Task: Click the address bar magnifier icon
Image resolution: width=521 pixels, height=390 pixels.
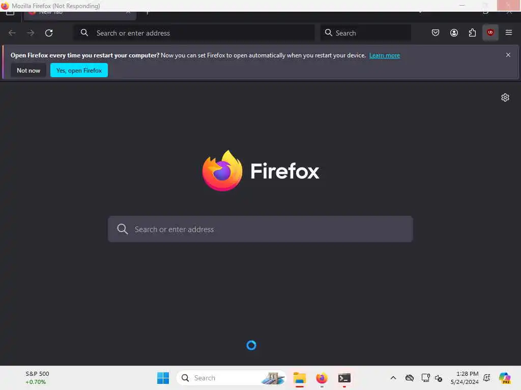Action: [84, 32]
